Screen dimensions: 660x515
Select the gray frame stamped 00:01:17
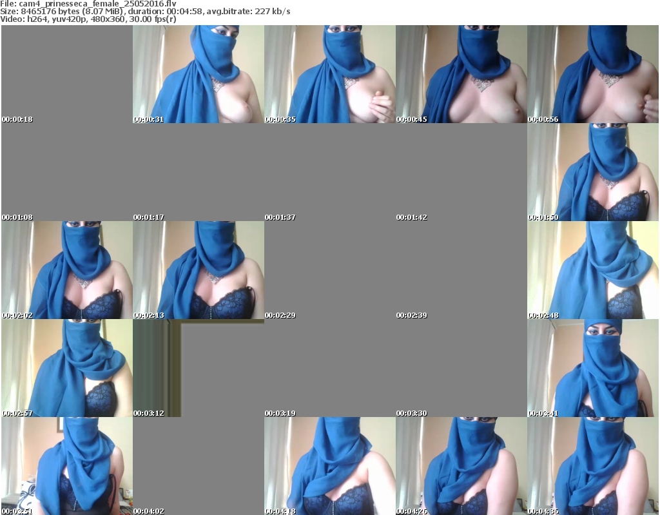pos(199,172)
